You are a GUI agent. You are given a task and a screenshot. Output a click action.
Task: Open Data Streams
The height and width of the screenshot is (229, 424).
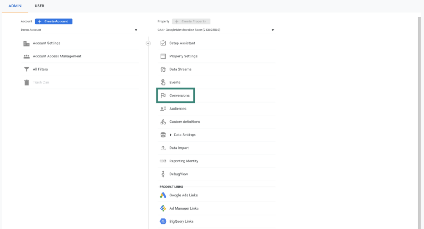[x=181, y=69]
